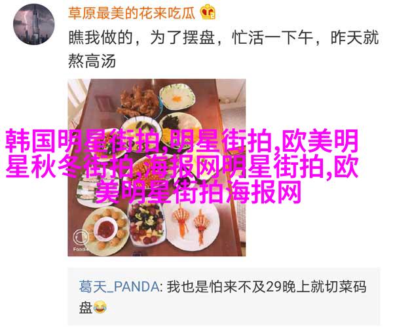This screenshot has width=393, height=327.
Task: Tap the second post line 熬高汤
Action: 92,61
